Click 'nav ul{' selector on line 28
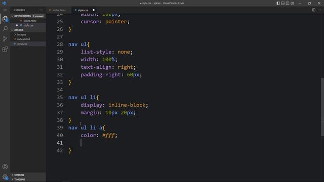Screen dimensions: 324x182 pos(79,44)
